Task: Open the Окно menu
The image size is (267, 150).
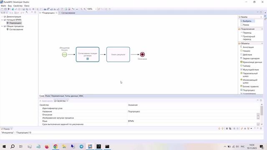Action: [27, 6]
